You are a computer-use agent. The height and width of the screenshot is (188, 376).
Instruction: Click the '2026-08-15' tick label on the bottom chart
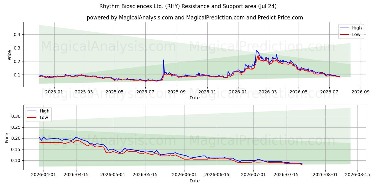pyautogui.click(x=358, y=175)
